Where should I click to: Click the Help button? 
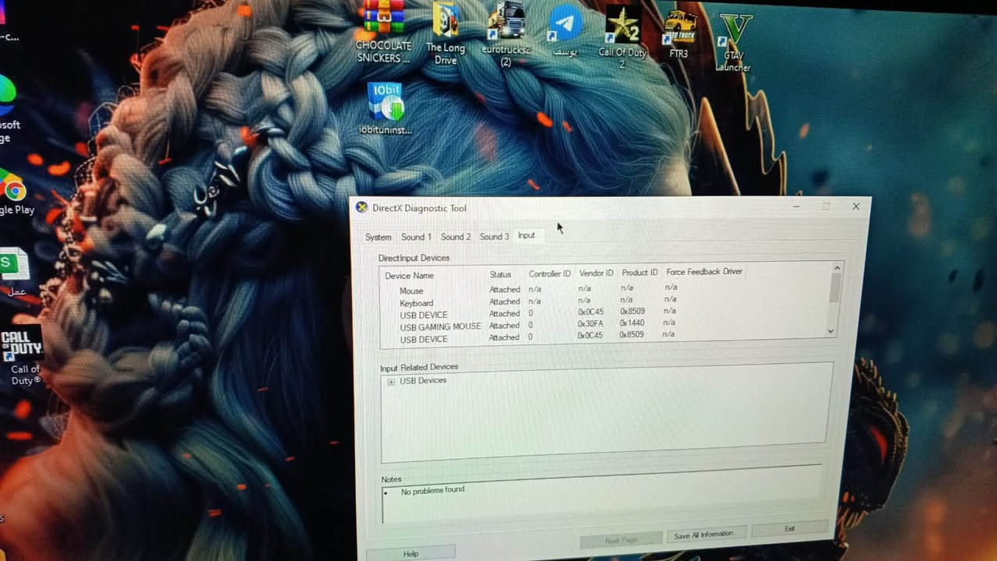pyautogui.click(x=410, y=553)
